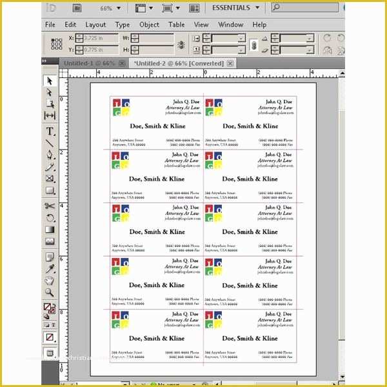Click the Arrange Documents icon
387x387 pixels.
(194, 8)
